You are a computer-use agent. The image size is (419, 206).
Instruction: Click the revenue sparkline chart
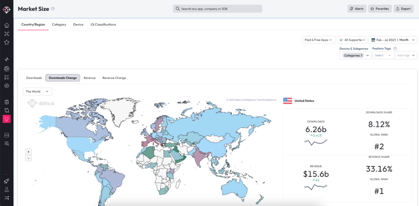click(315, 187)
